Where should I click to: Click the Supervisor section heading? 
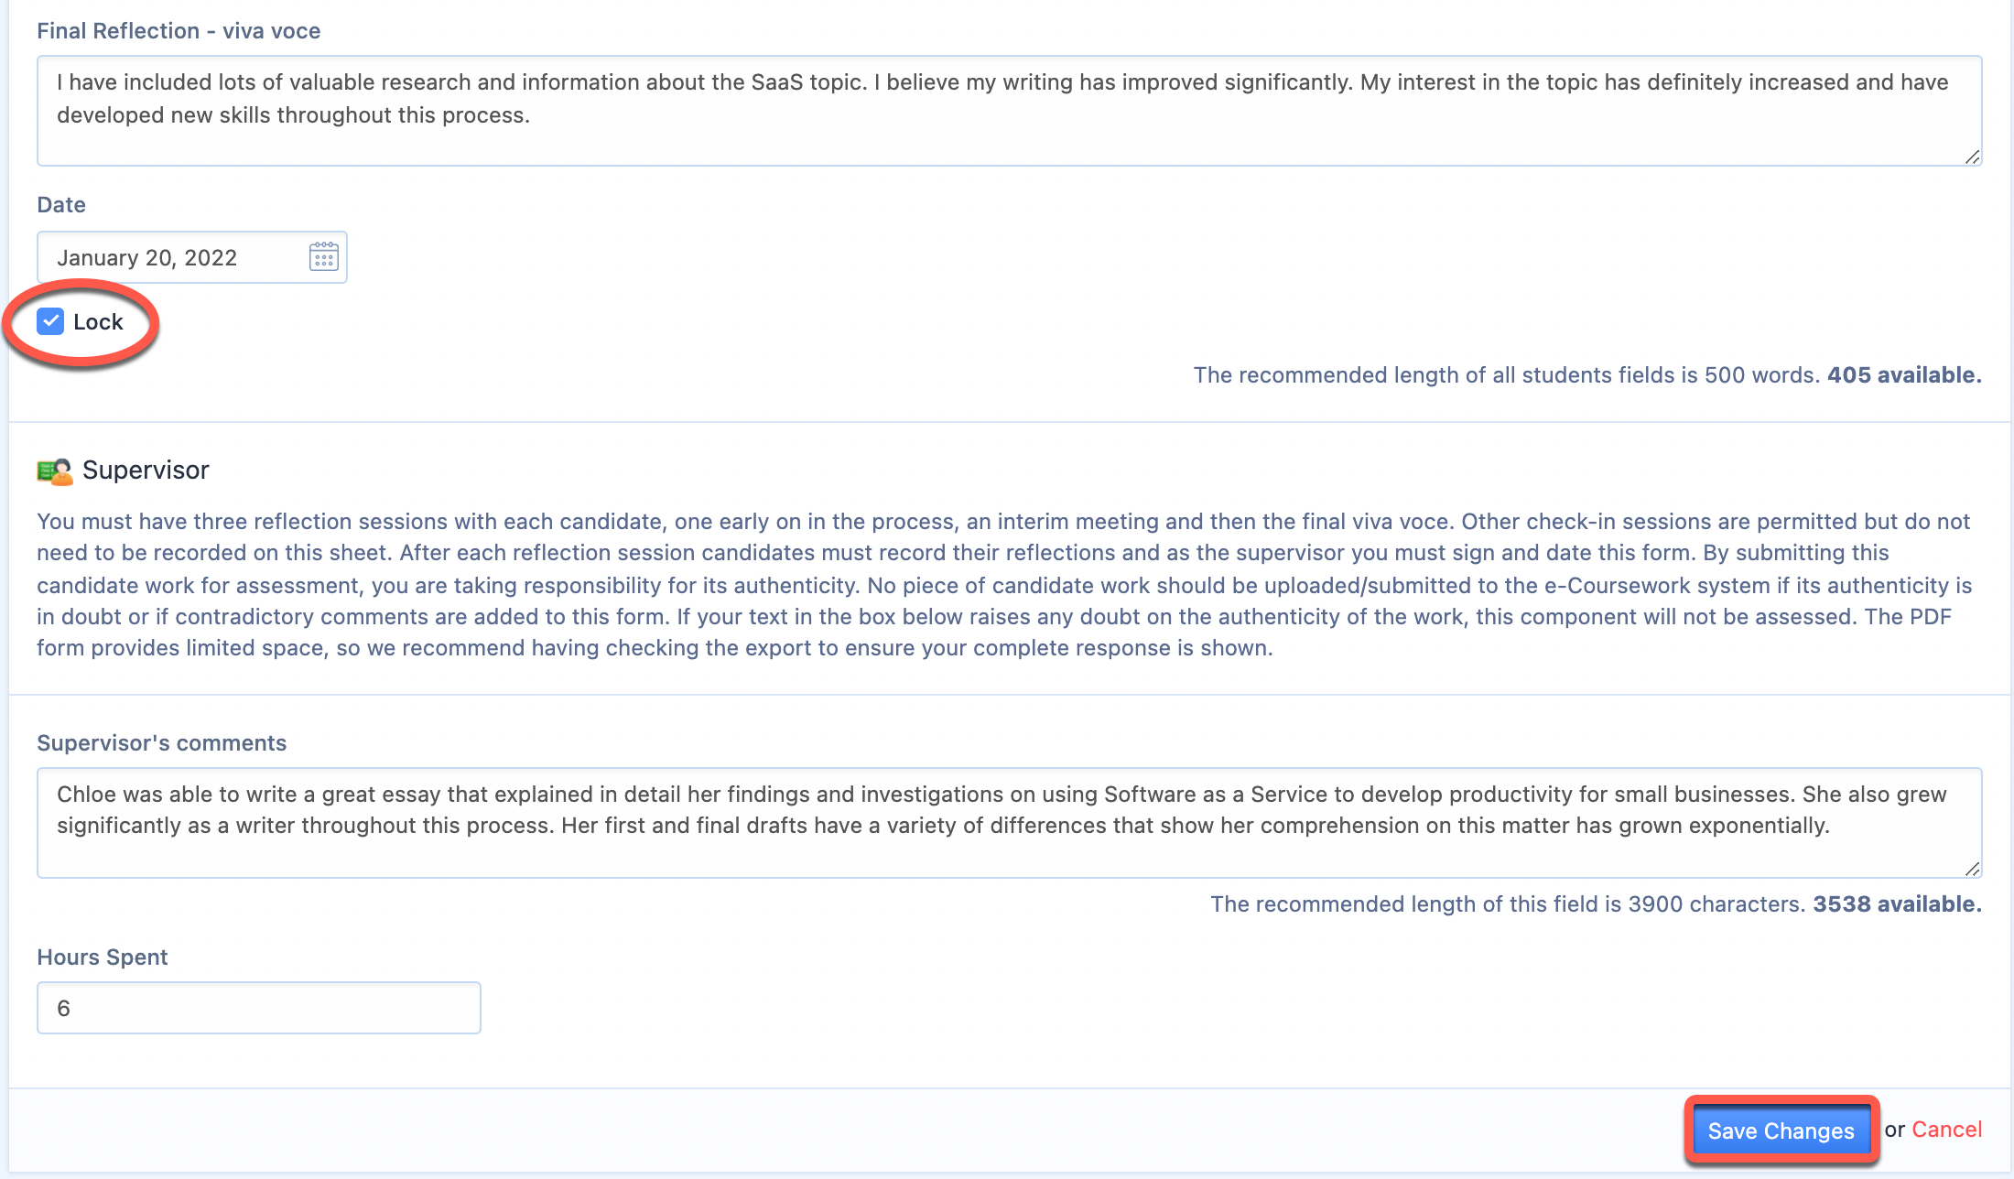[146, 471]
